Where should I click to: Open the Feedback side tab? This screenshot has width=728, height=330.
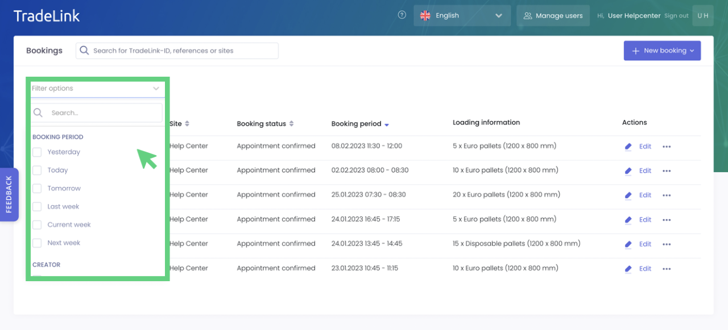(9, 194)
